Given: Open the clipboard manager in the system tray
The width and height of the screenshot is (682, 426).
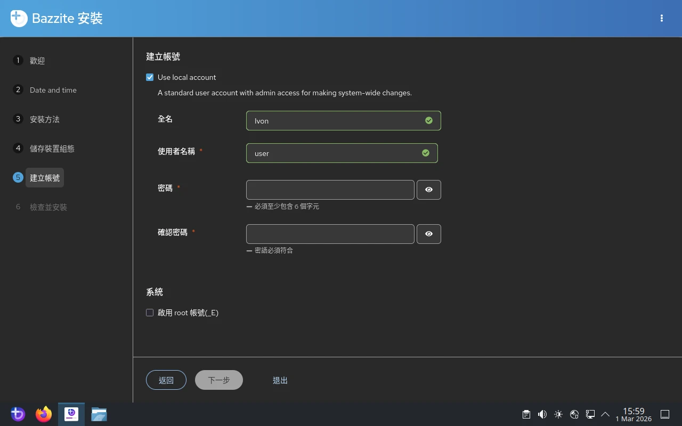Looking at the screenshot, I should click(526, 414).
